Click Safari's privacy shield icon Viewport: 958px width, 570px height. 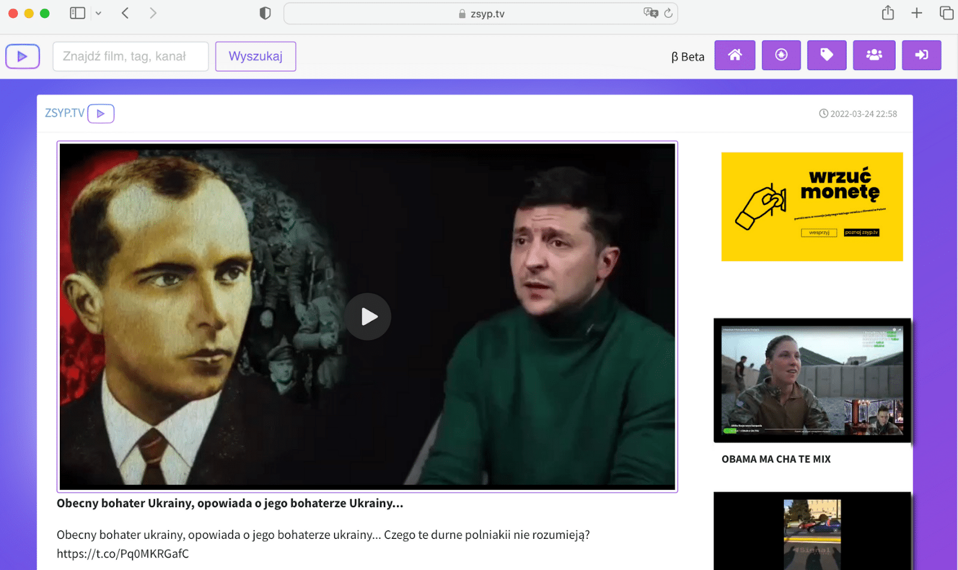pyautogui.click(x=265, y=13)
